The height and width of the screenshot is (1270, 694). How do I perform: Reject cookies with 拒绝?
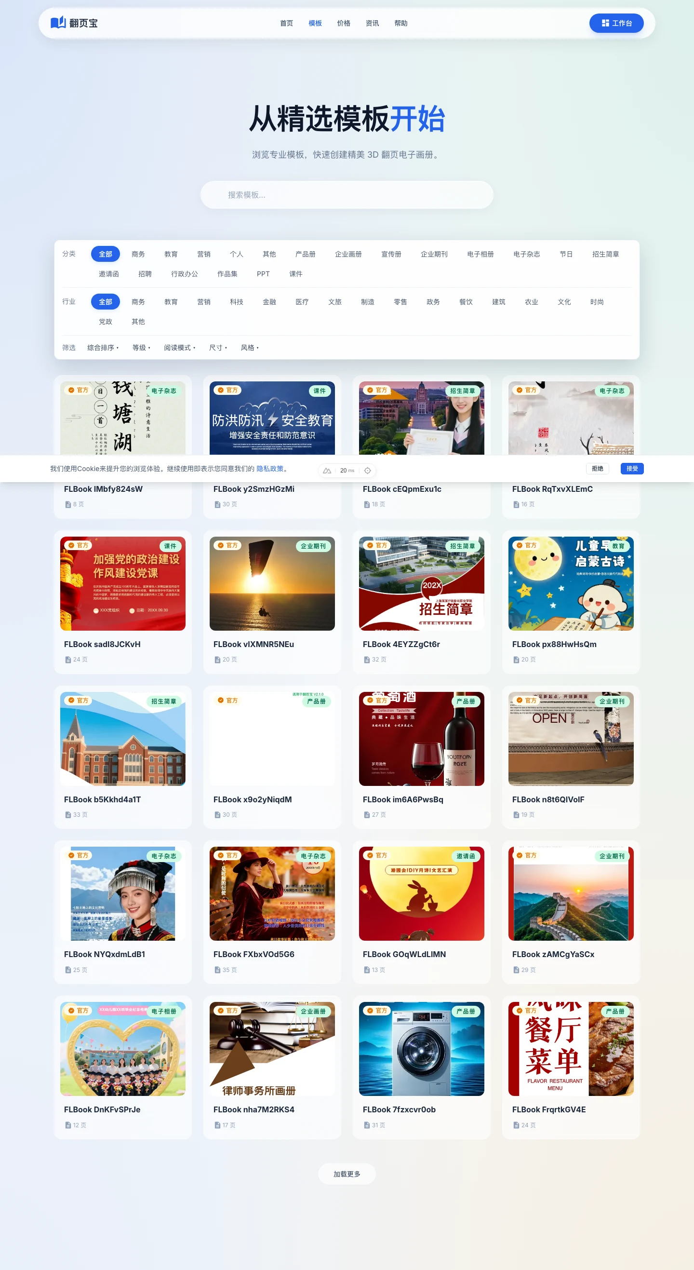click(x=598, y=468)
